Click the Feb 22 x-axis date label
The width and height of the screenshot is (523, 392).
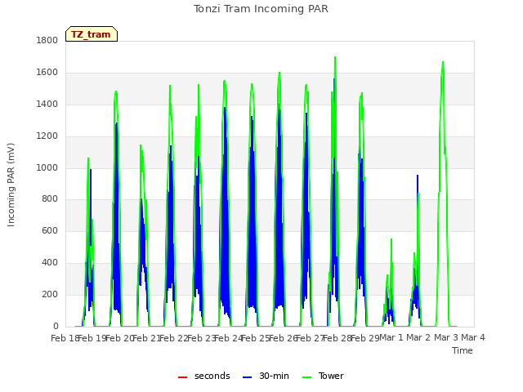pyautogui.click(x=173, y=338)
